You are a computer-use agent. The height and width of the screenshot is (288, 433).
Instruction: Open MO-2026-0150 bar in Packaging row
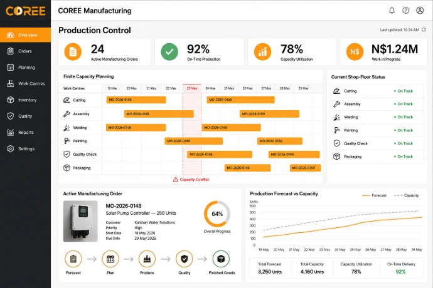[x=305, y=168]
